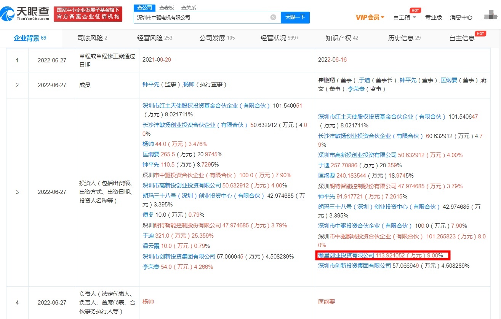Open the 专业版 link
The width and height of the screenshot is (501, 319).
point(434,17)
